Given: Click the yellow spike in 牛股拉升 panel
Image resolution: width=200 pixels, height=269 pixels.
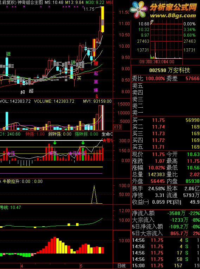Looking at the screenshot, I should pyautogui.click(x=94, y=195).
